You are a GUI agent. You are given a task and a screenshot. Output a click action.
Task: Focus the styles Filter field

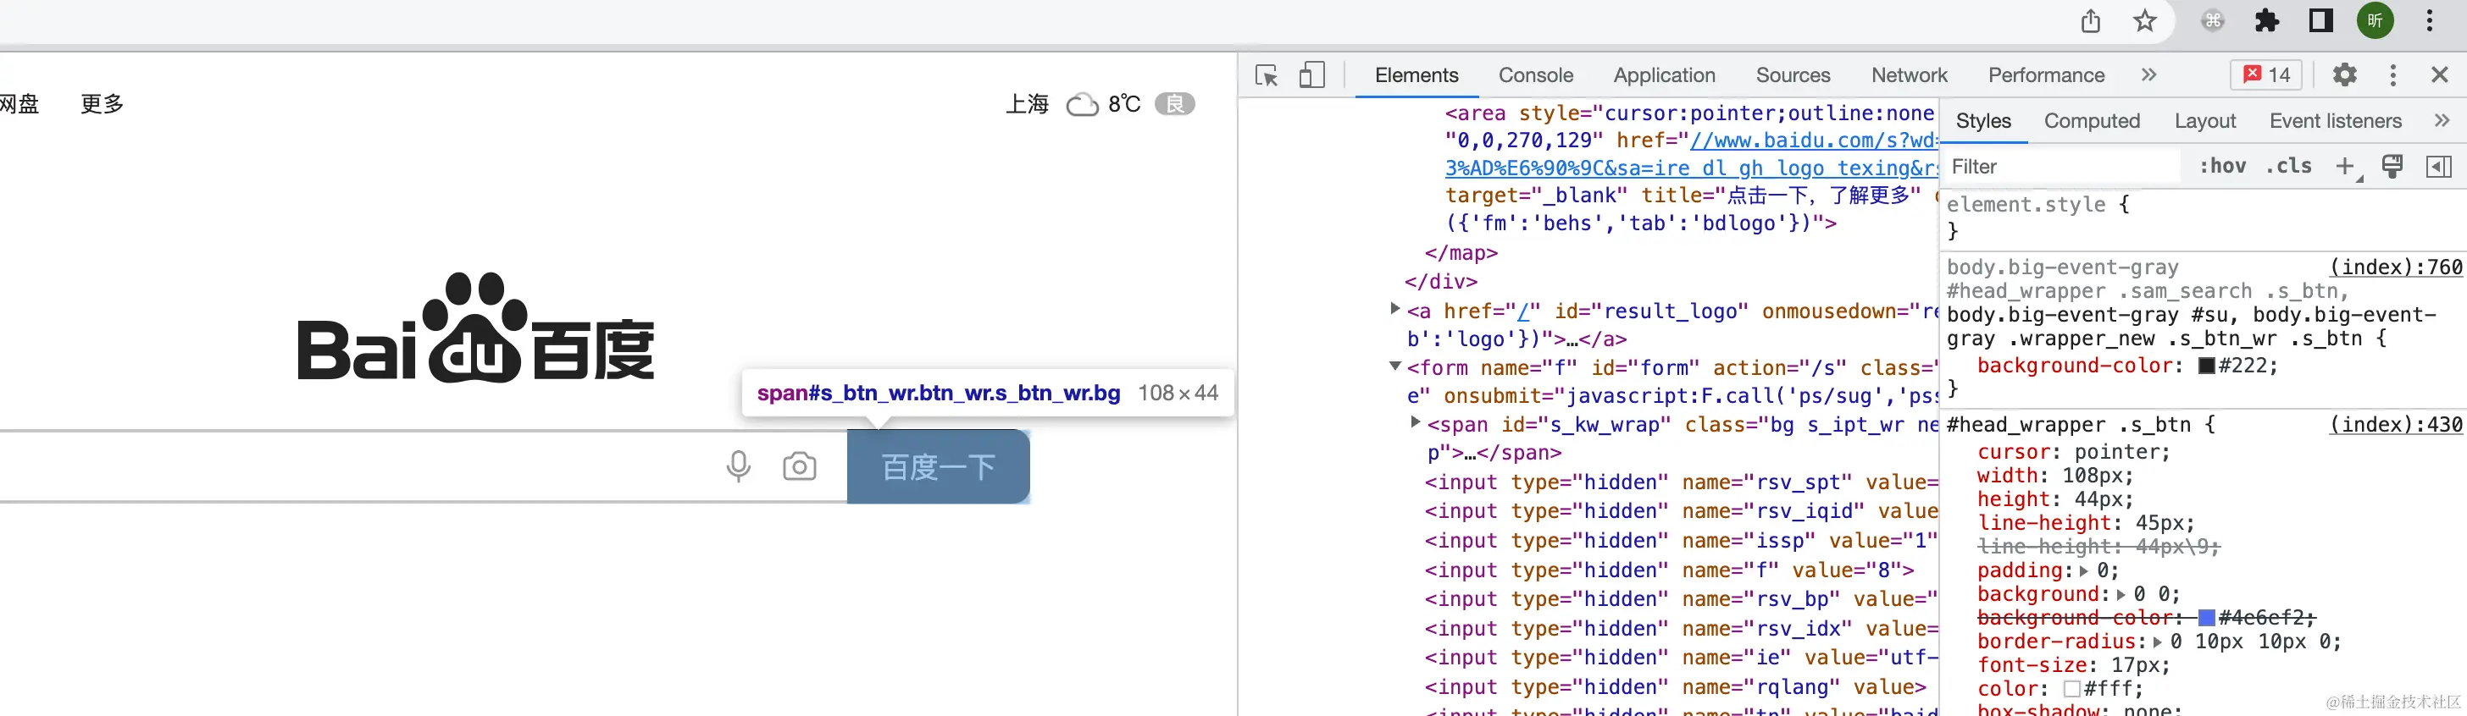2063,167
